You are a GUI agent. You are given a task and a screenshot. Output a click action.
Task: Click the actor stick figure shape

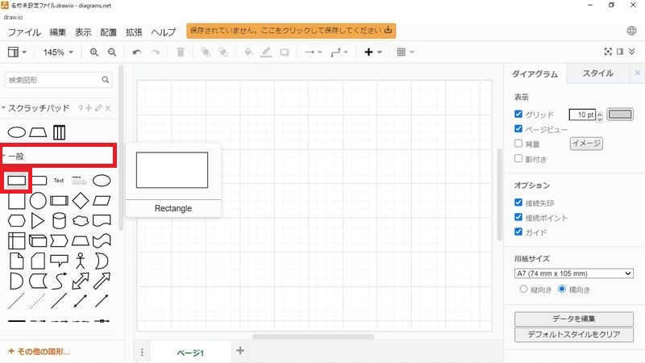(81, 261)
